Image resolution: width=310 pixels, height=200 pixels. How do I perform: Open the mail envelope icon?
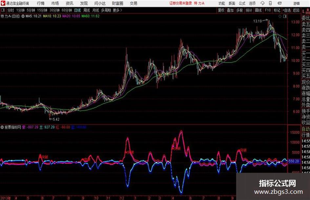(x=279, y=3)
